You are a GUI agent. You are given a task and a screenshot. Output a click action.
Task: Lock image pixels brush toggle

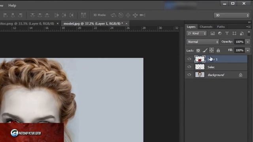pos(205,50)
